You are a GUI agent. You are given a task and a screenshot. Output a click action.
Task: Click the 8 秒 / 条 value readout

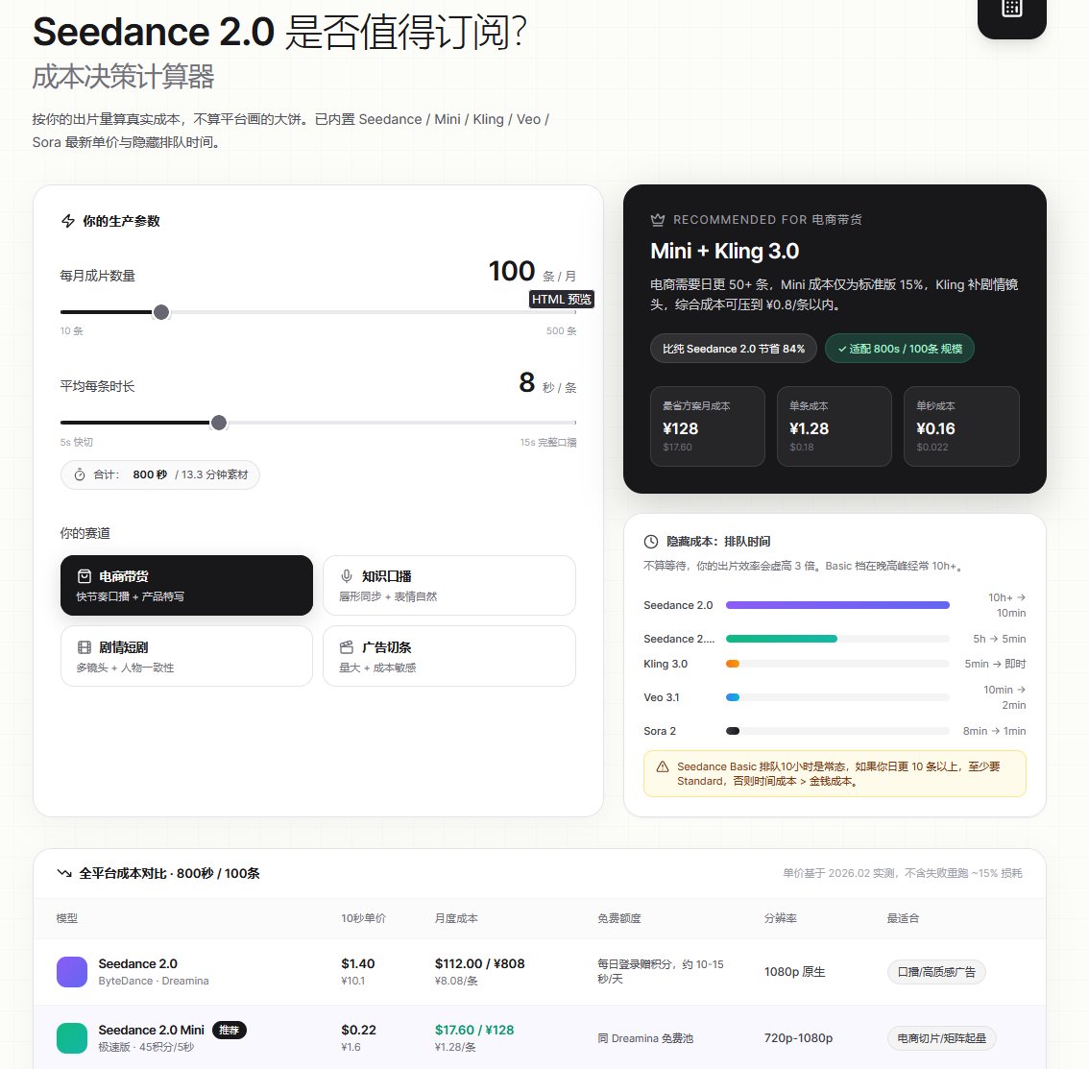[x=547, y=382]
